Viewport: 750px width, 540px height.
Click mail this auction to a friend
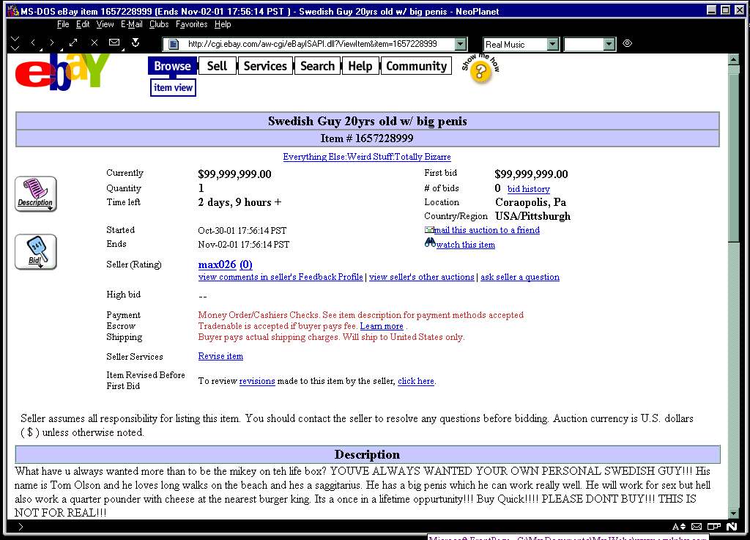pos(486,230)
